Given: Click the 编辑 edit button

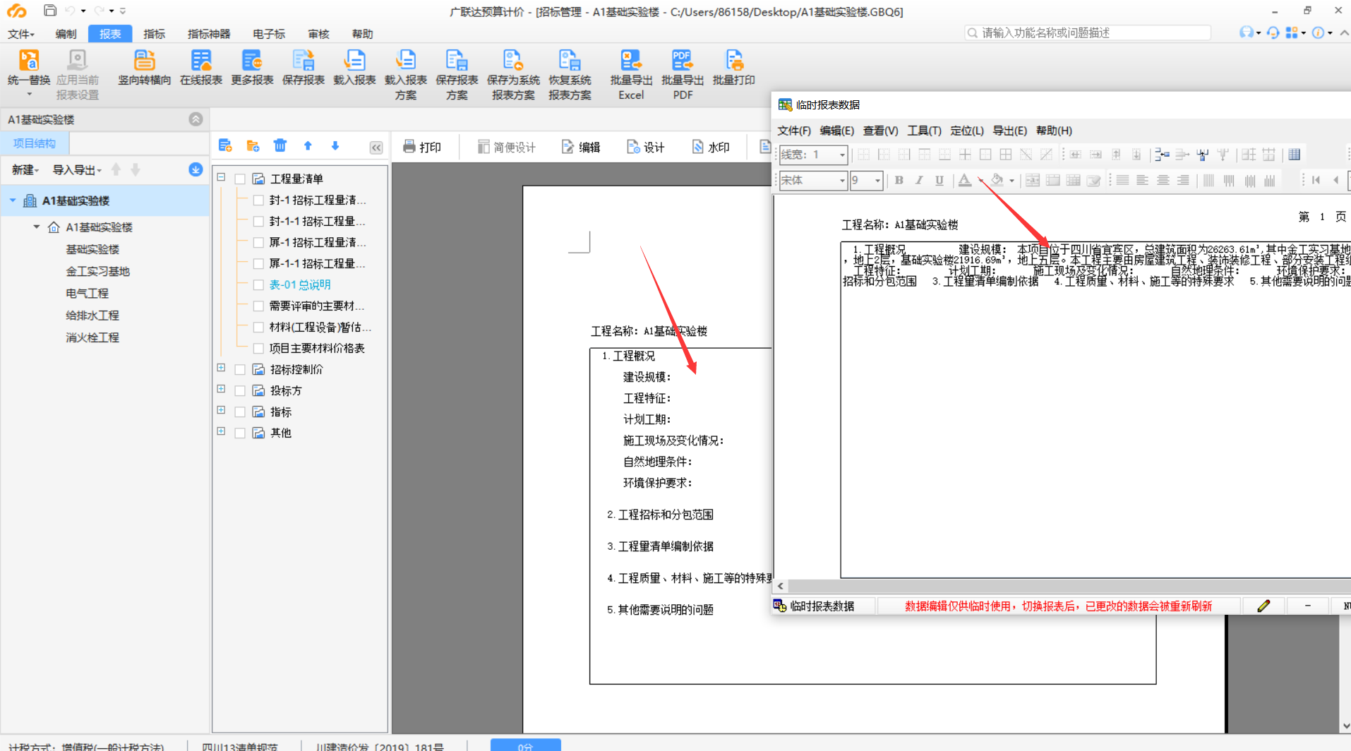Looking at the screenshot, I should coord(581,147).
